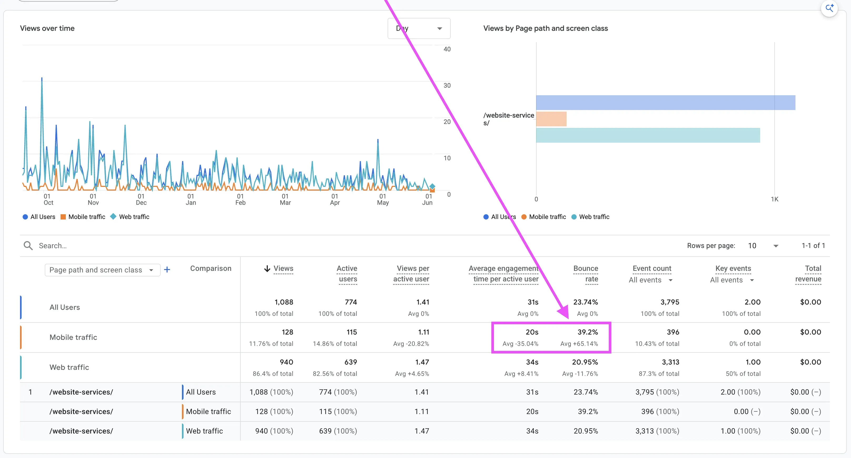Click the Comparison column header
851x458 pixels.
[211, 268]
